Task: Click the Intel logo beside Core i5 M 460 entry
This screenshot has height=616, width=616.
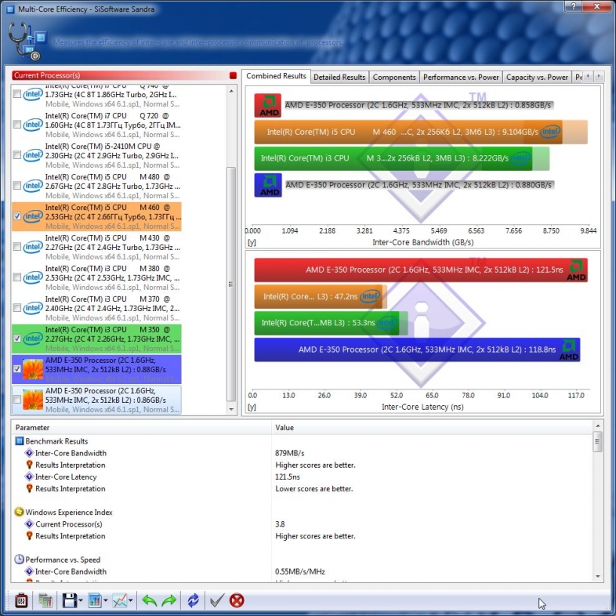Action: [x=33, y=216]
